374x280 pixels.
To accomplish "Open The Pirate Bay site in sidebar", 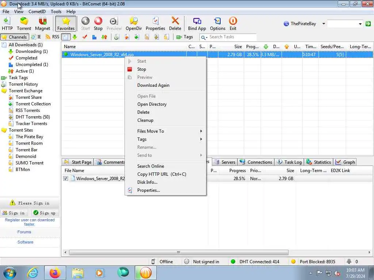I will pos(29,137).
